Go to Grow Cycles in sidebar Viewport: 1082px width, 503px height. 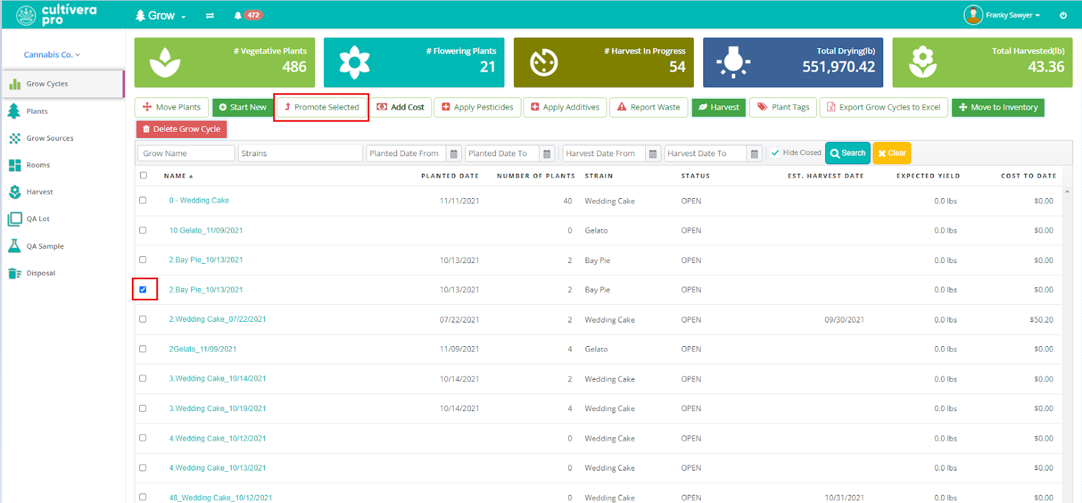pos(63,84)
